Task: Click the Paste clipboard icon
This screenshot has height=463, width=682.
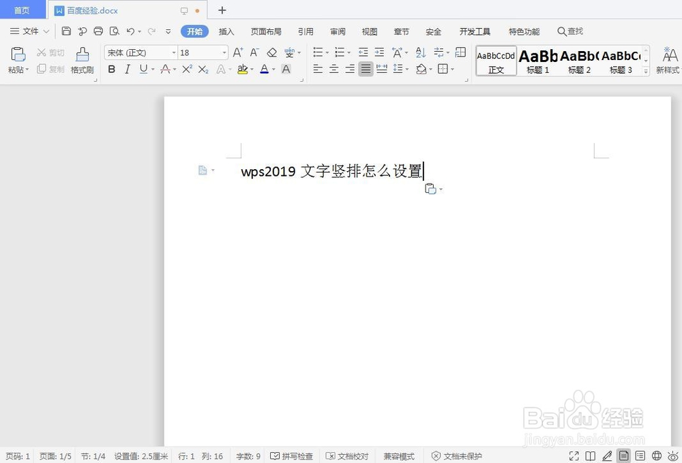Action: (18, 55)
